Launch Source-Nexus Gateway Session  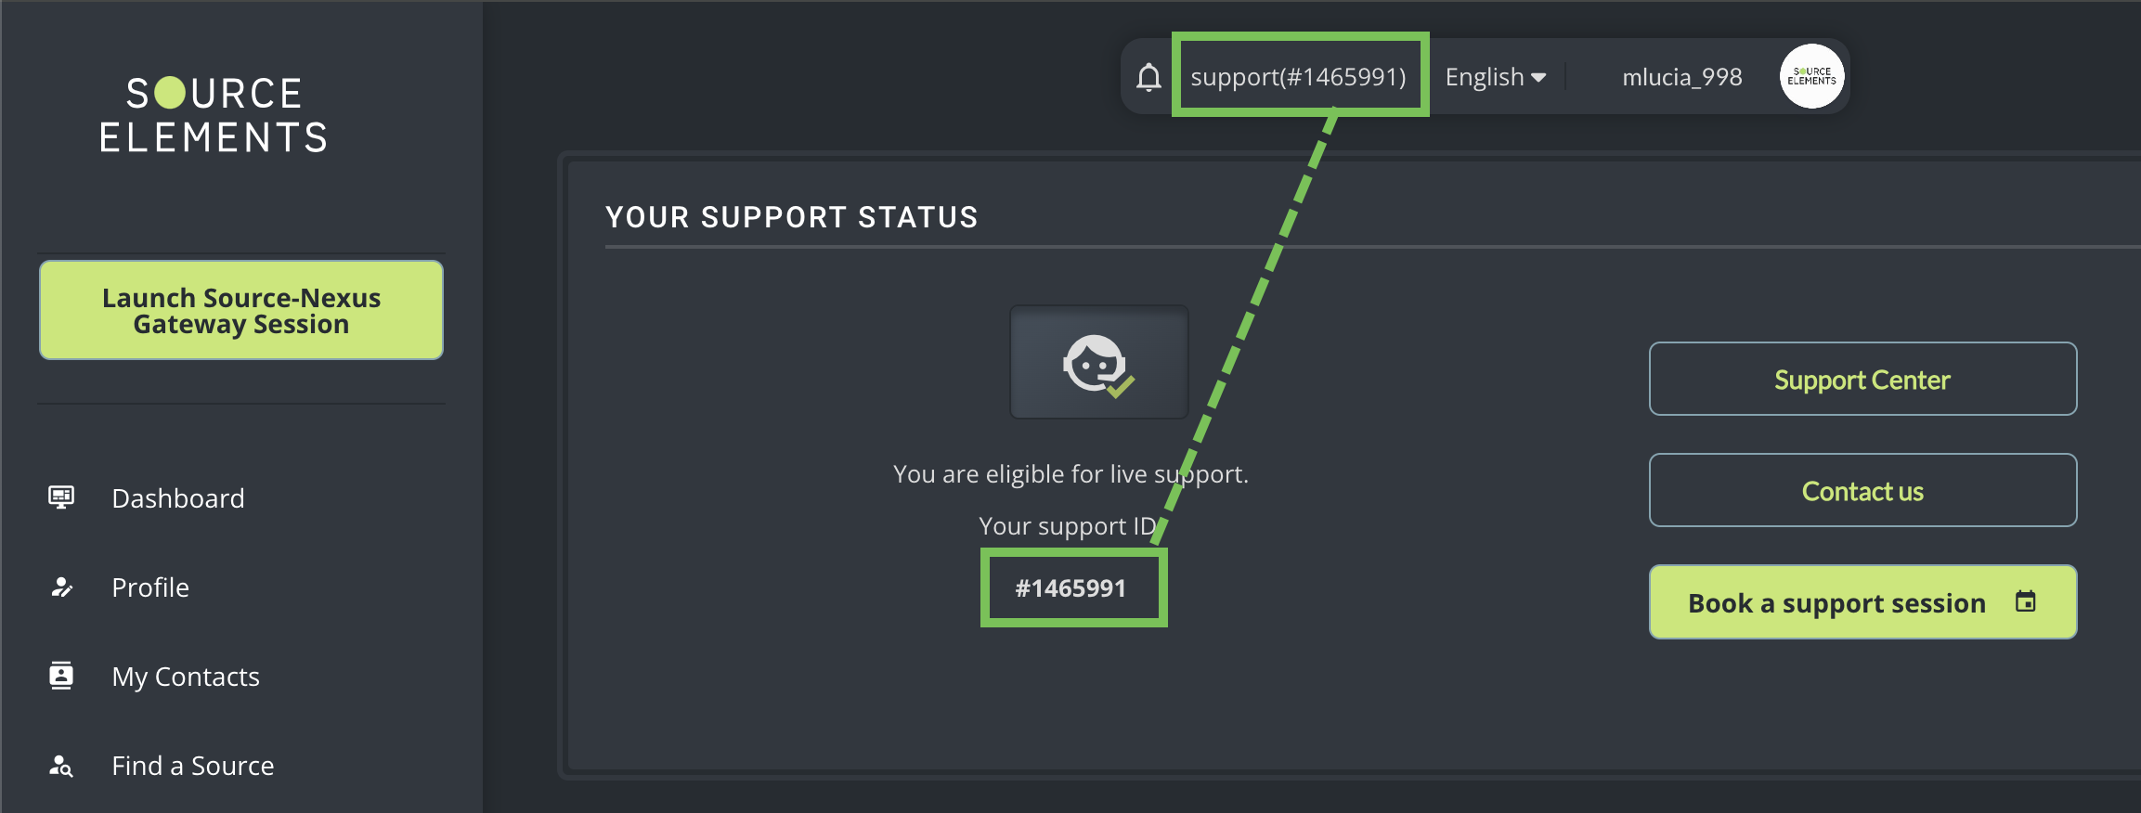coord(241,310)
